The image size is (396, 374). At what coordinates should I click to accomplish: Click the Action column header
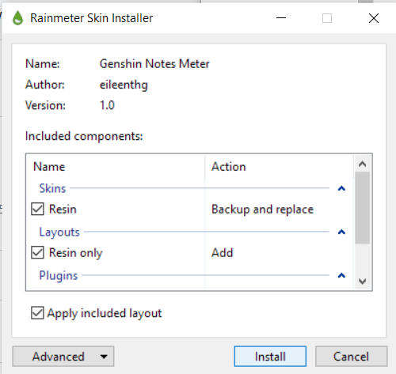click(x=280, y=167)
